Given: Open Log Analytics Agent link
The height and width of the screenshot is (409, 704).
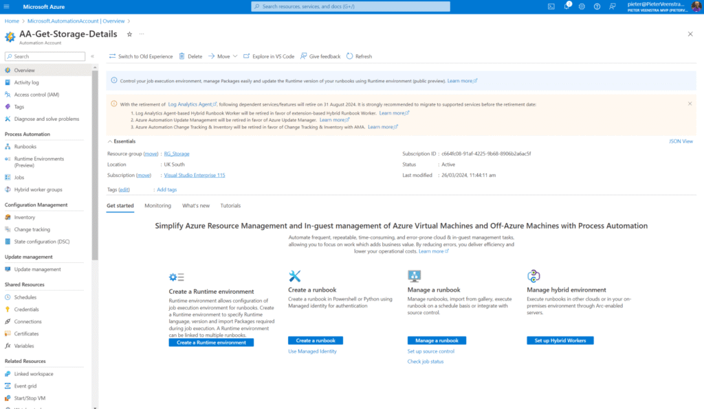Looking at the screenshot, I should tap(192, 104).
